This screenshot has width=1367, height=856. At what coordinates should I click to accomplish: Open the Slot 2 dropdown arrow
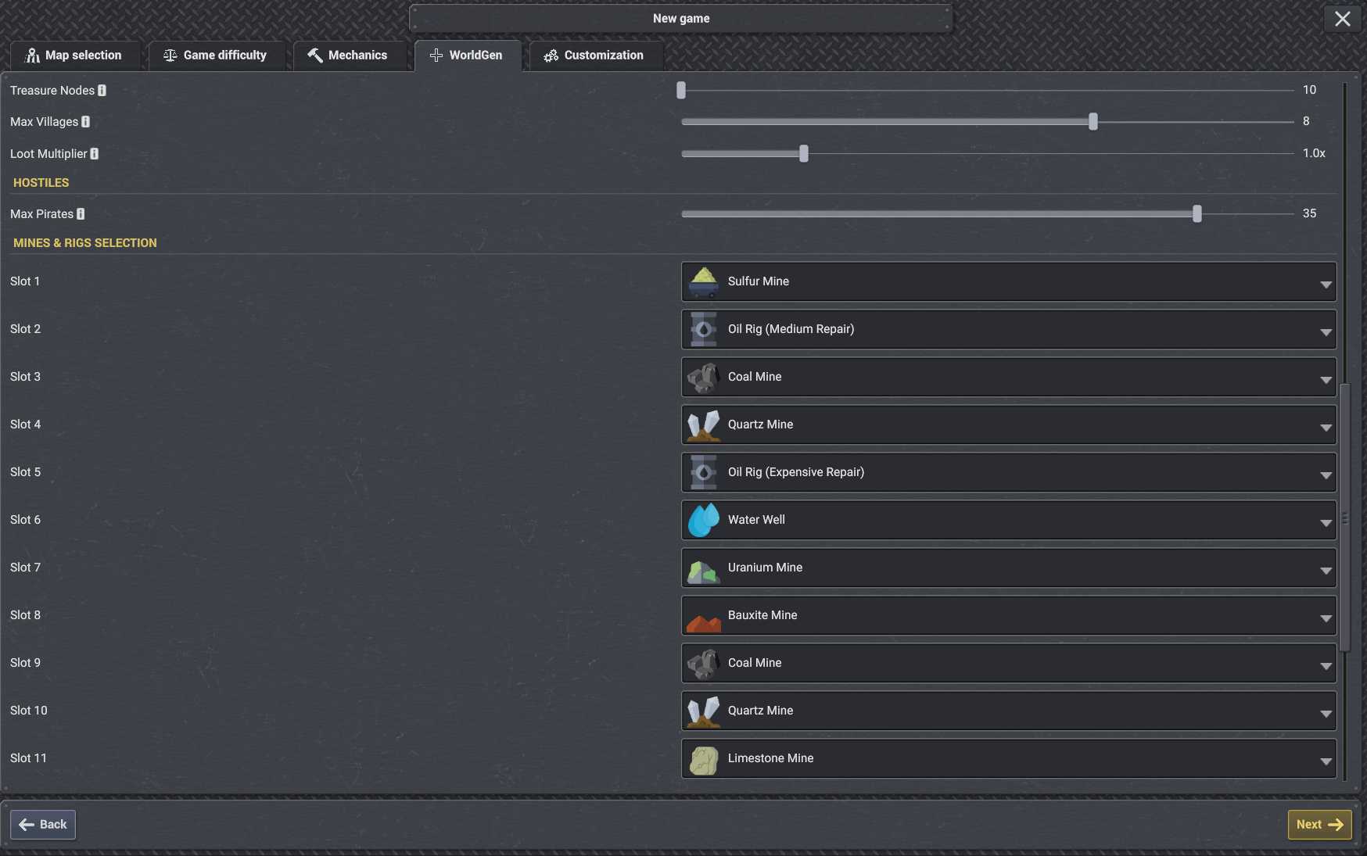(x=1326, y=332)
